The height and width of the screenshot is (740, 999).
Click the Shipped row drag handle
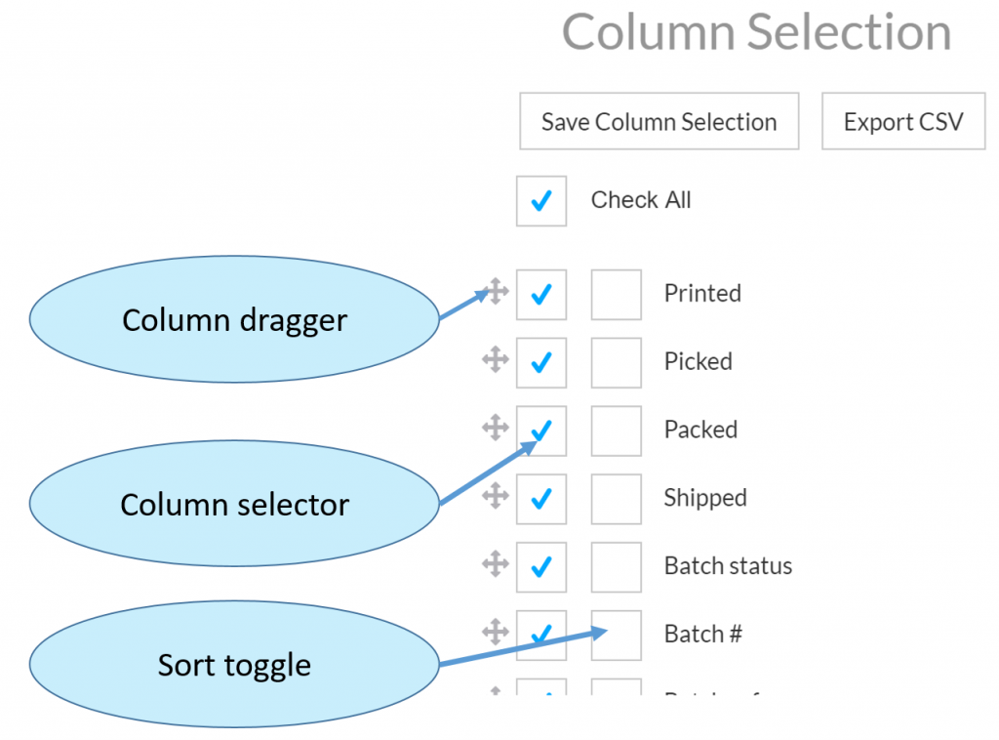point(496,496)
